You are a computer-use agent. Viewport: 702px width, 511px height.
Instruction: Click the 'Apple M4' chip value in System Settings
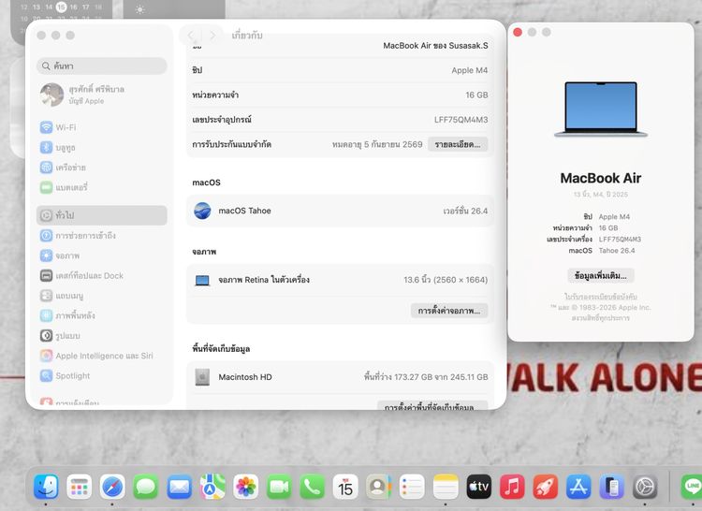coord(469,70)
